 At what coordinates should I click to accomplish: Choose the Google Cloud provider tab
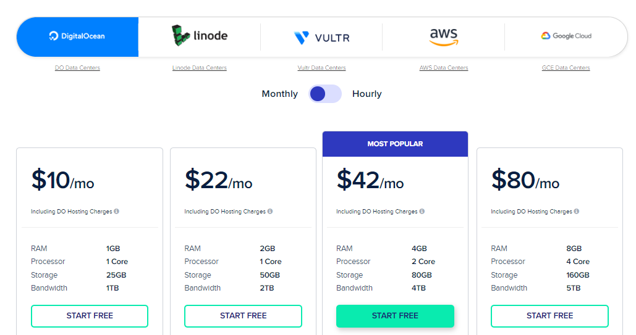point(566,36)
